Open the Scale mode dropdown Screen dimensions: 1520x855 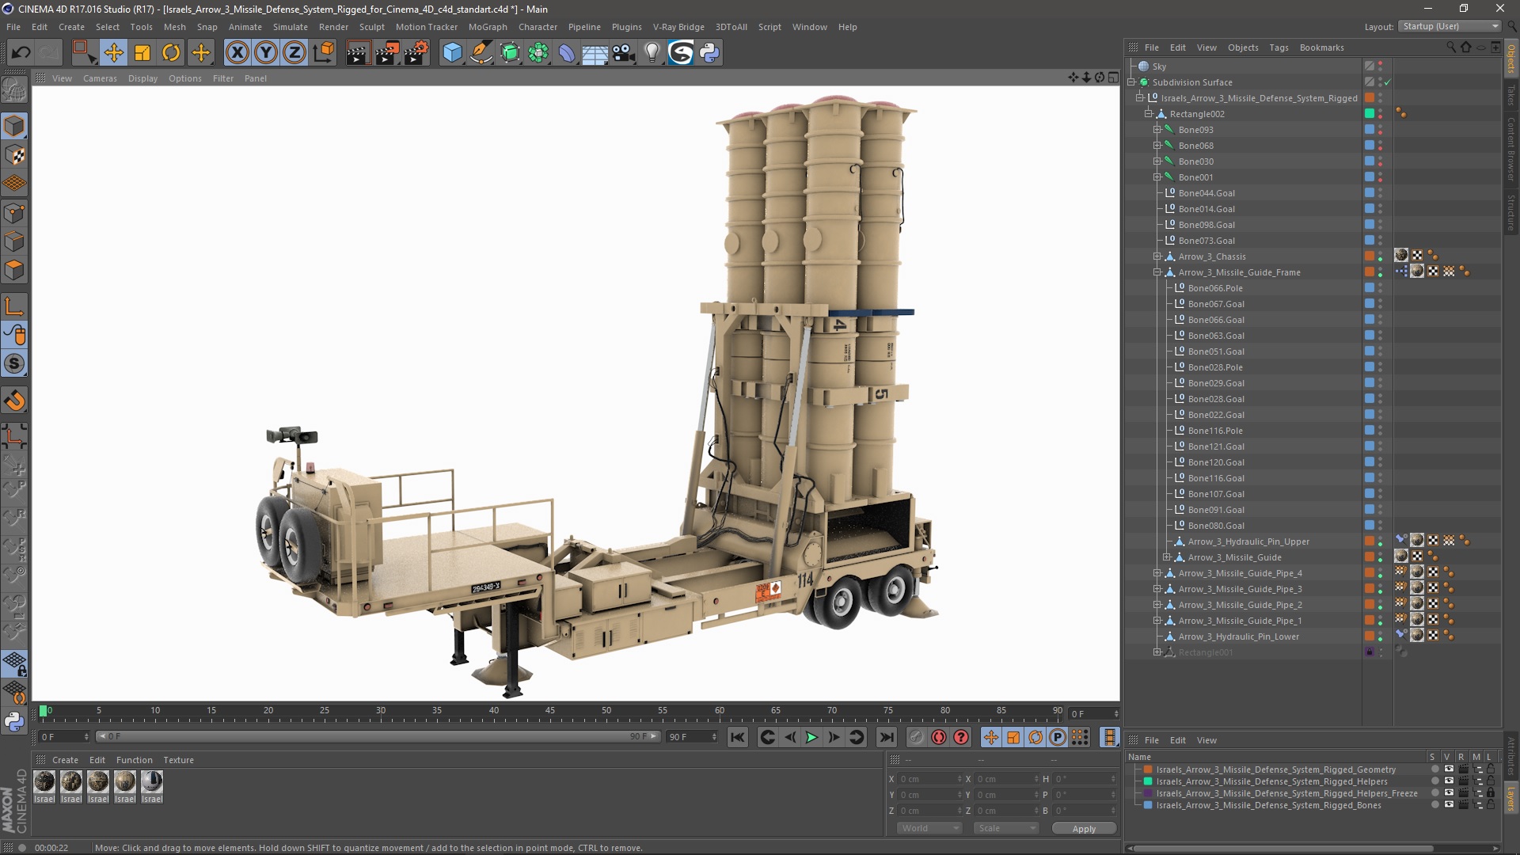pos(1006,828)
